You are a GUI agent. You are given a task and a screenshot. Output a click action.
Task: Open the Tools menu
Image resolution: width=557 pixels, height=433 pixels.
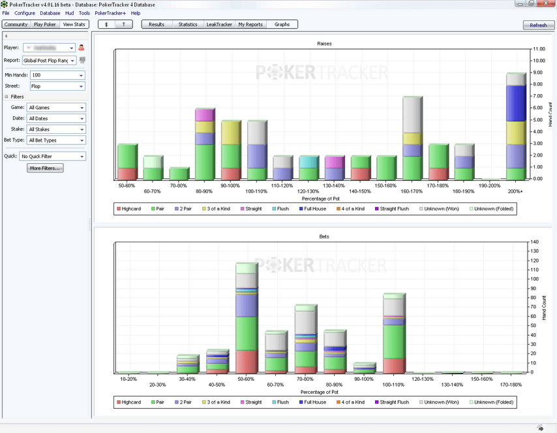(84, 13)
